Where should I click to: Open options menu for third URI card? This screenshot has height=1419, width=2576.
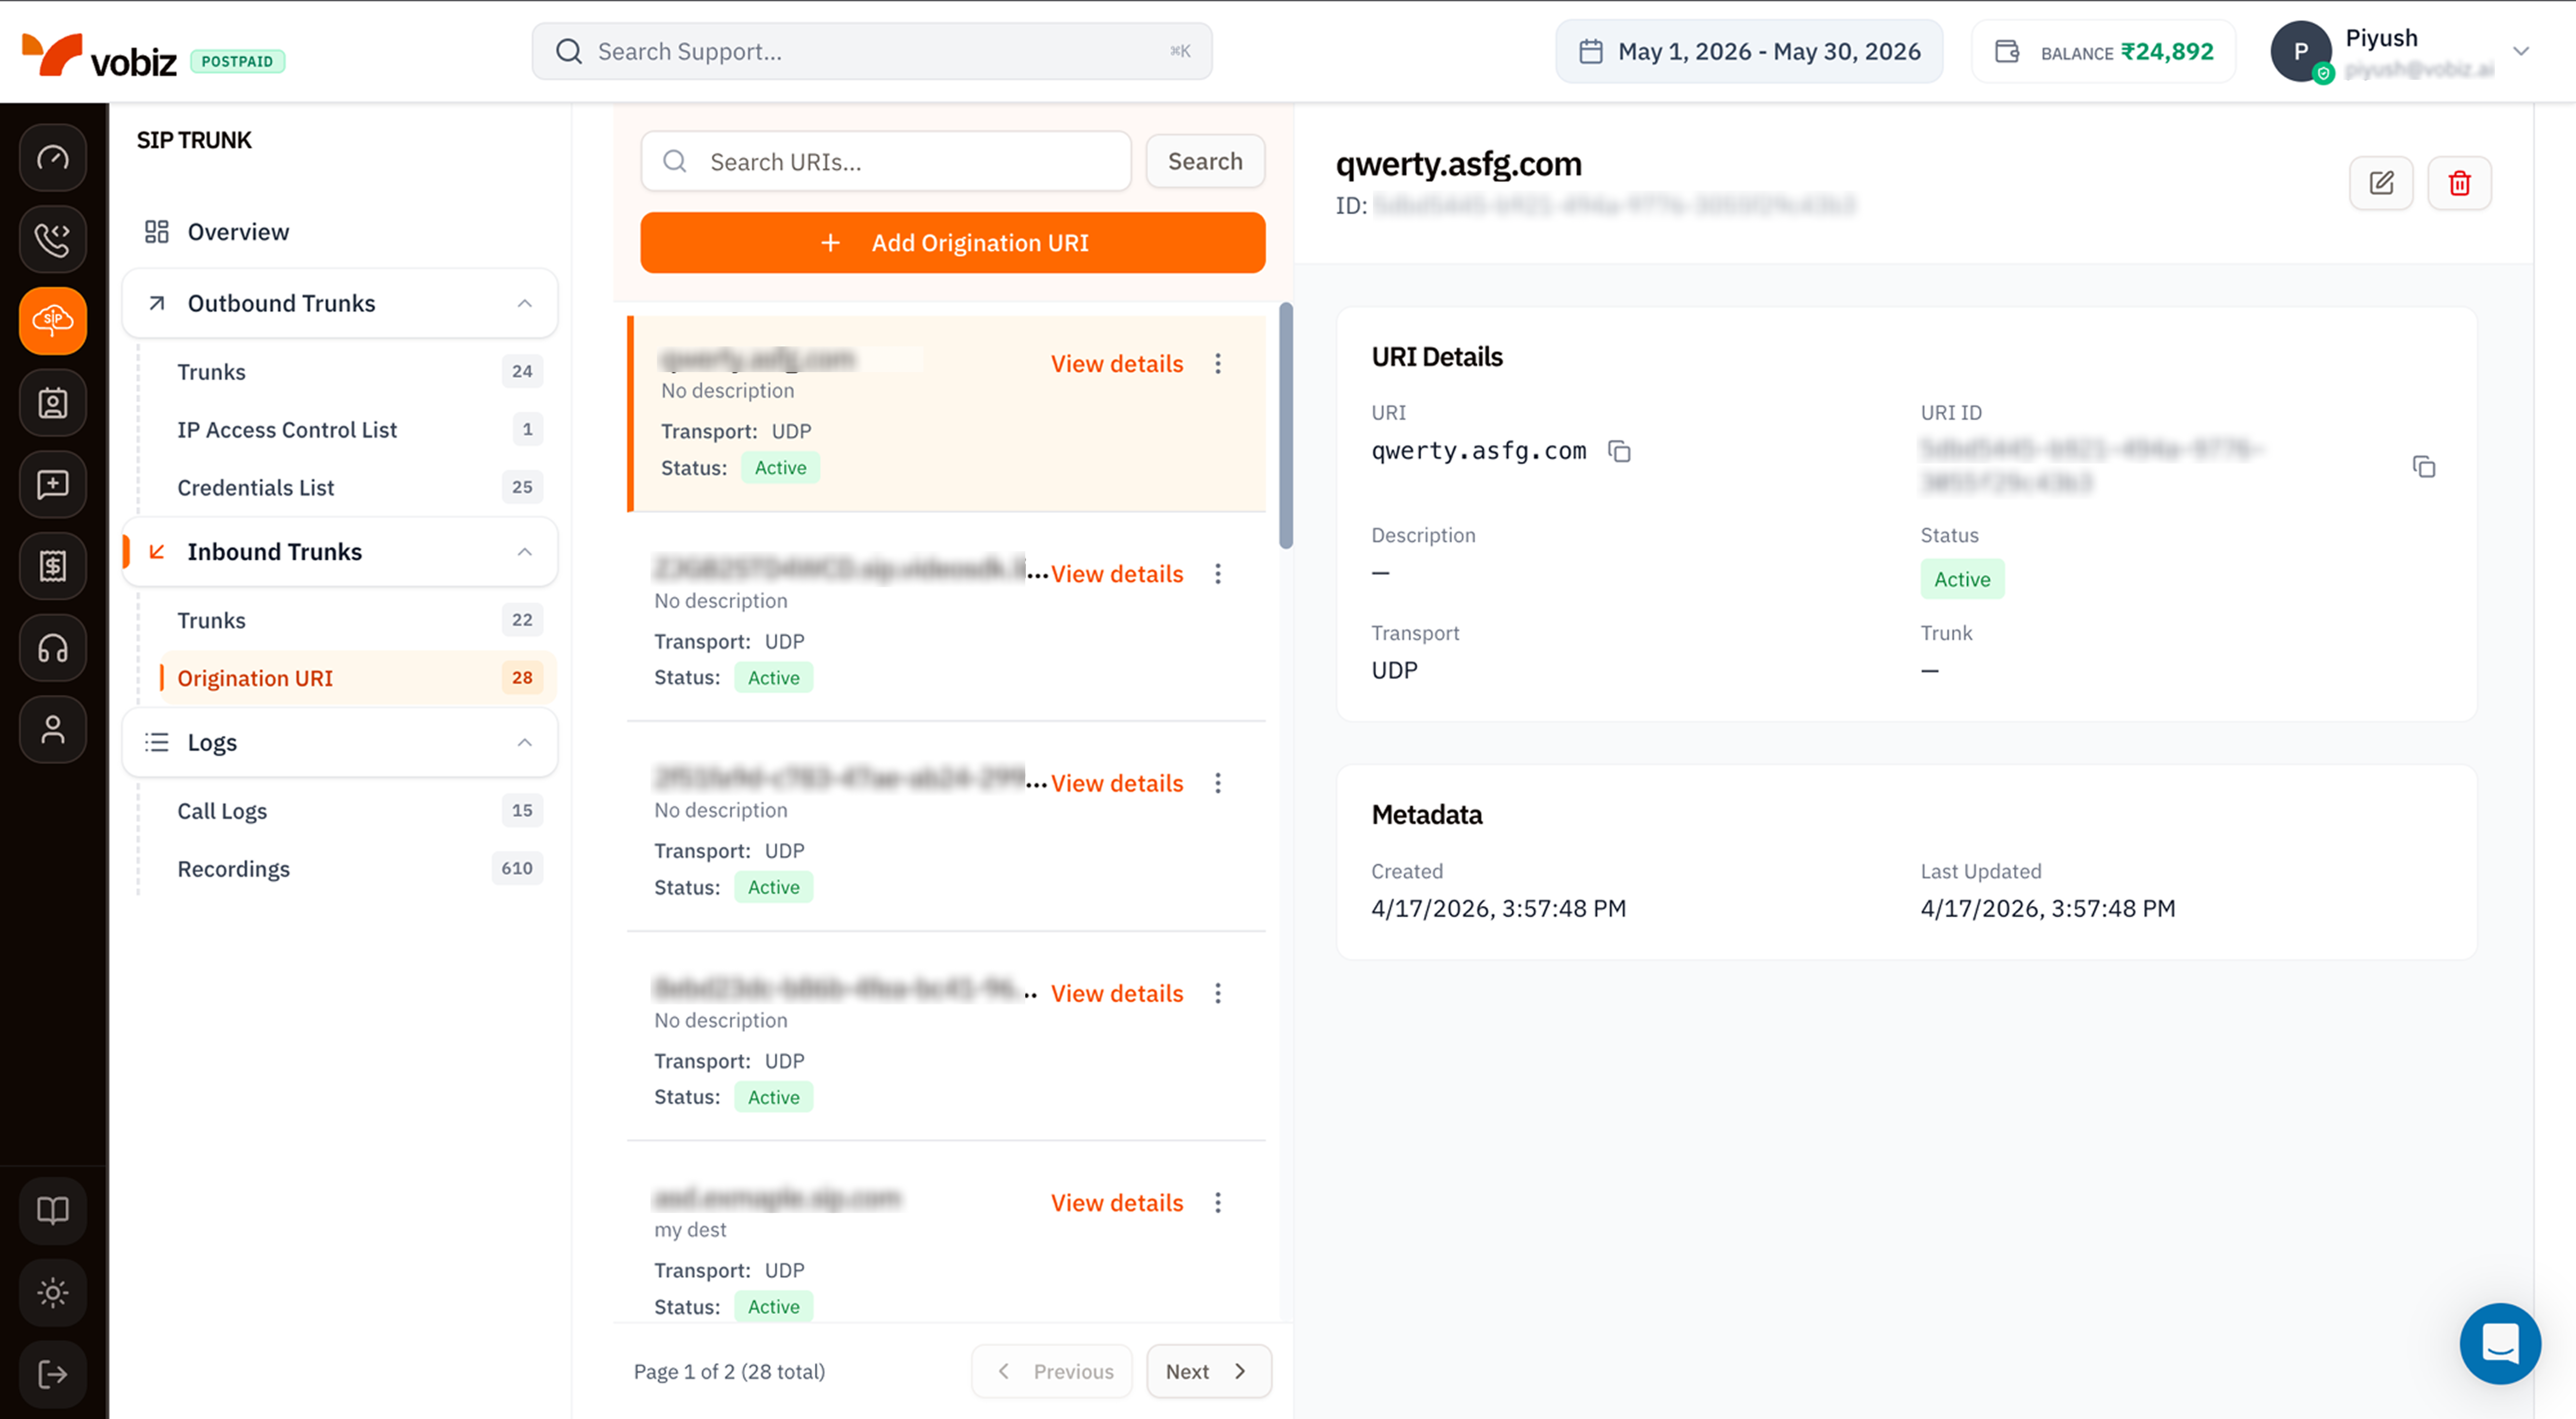[1218, 783]
